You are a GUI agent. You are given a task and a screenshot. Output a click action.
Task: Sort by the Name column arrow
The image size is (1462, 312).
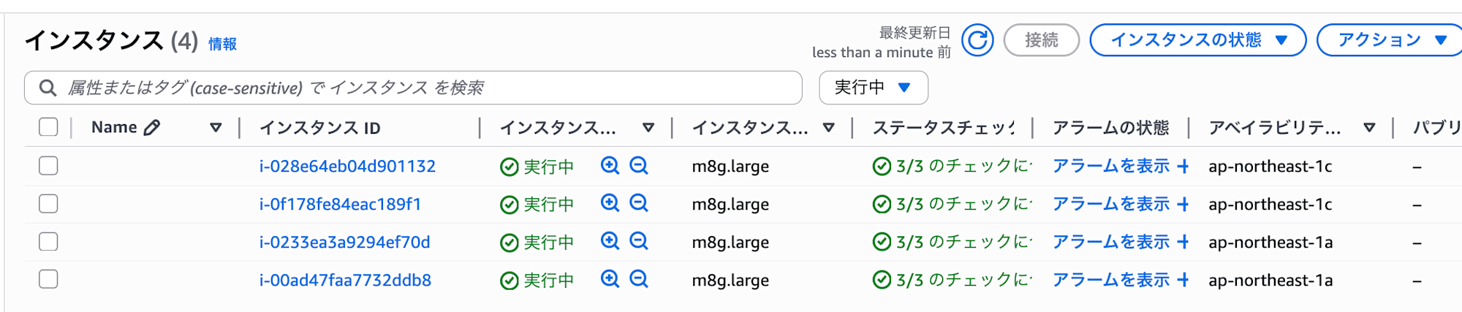pos(216,128)
